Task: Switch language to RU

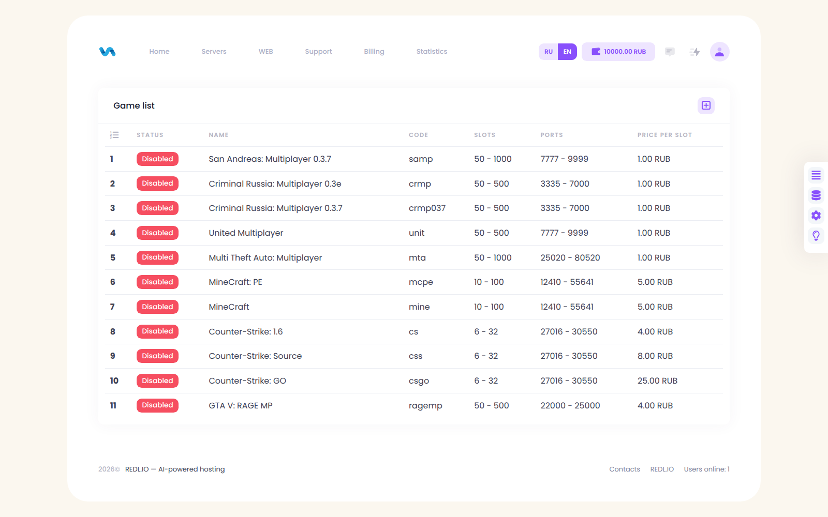Action: (x=549, y=52)
